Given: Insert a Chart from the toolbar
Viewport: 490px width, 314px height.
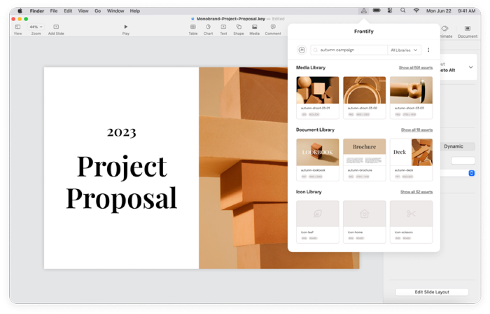Looking at the screenshot, I should pyautogui.click(x=208, y=27).
